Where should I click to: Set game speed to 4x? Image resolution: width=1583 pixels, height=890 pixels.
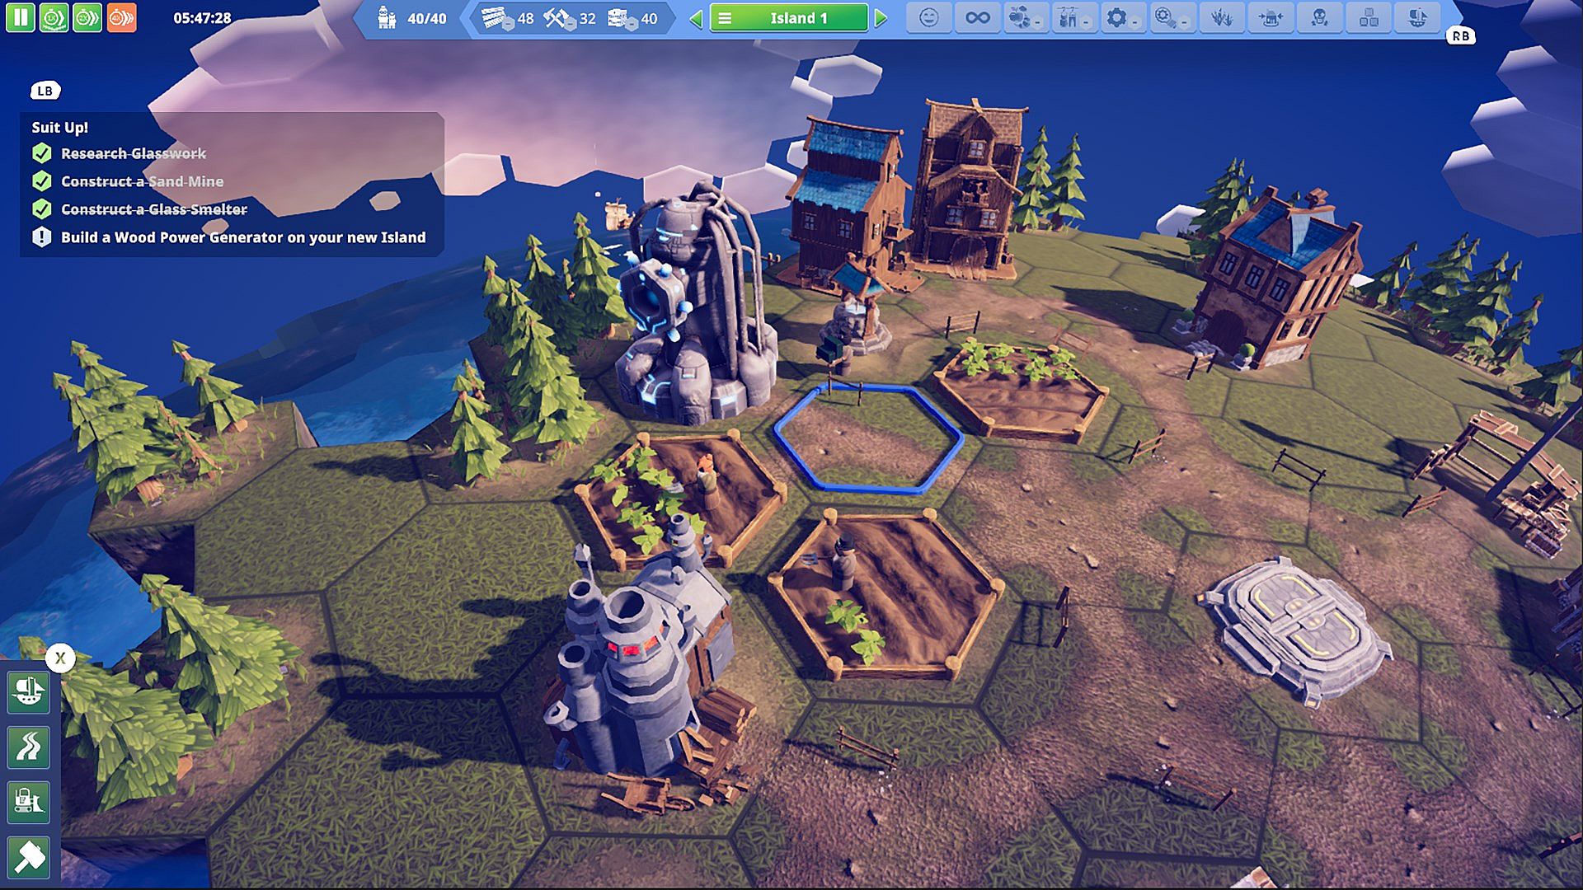pos(121,17)
